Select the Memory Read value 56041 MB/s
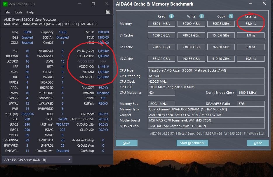Image resolution: width=273 pixels, height=177 pixels. [161, 24]
